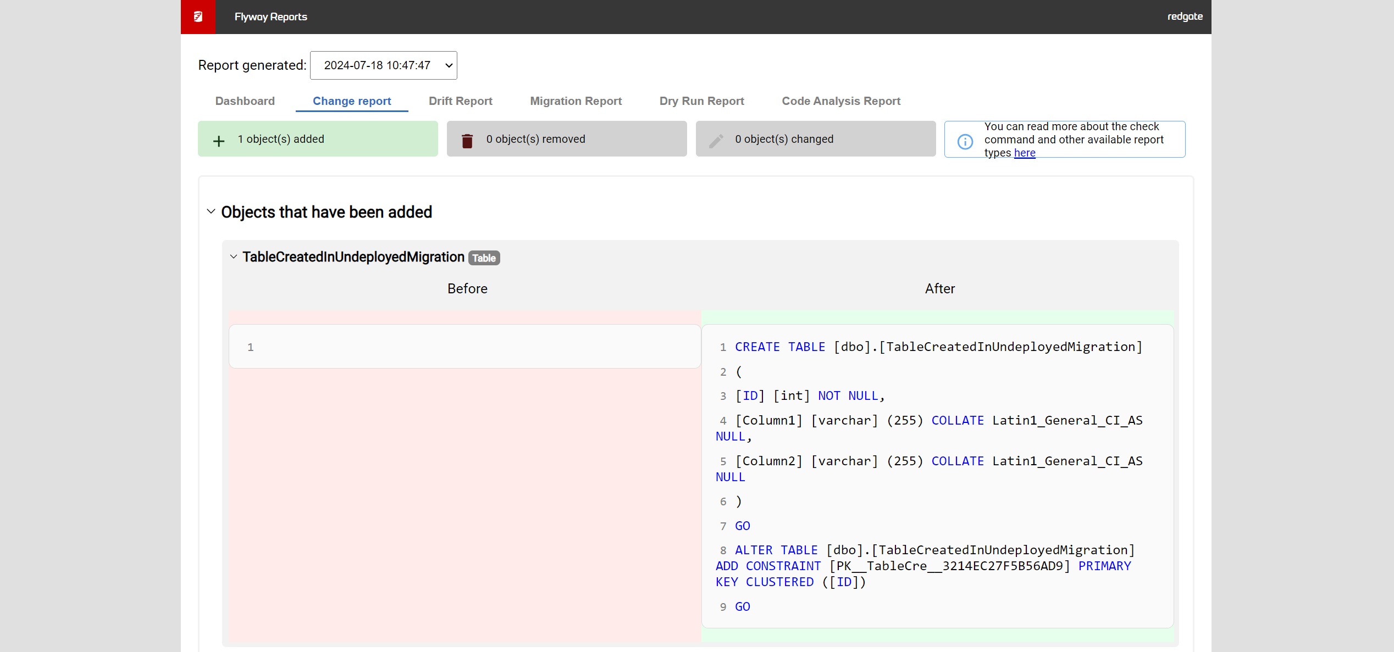Click the '1 object(s) added' summary box

(318, 139)
